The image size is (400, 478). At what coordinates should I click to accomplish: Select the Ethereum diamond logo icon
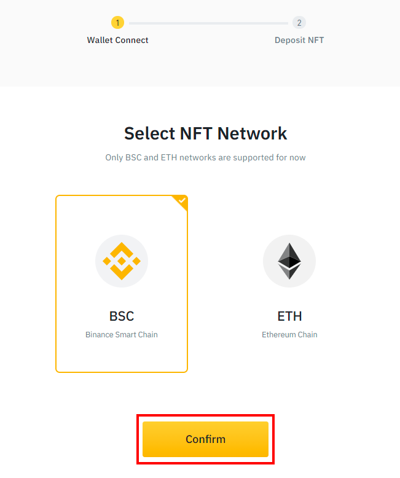(289, 261)
